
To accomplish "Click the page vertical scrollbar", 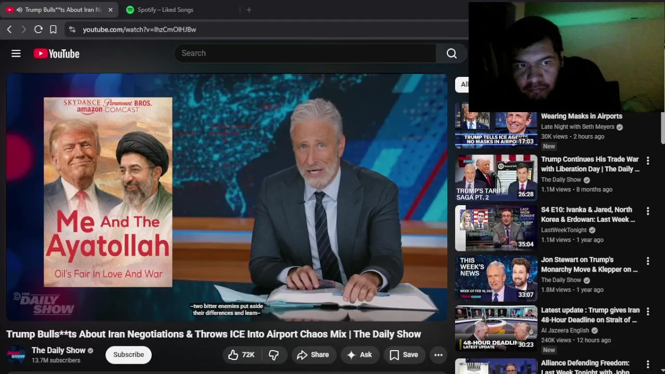I will pyautogui.click(x=662, y=127).
